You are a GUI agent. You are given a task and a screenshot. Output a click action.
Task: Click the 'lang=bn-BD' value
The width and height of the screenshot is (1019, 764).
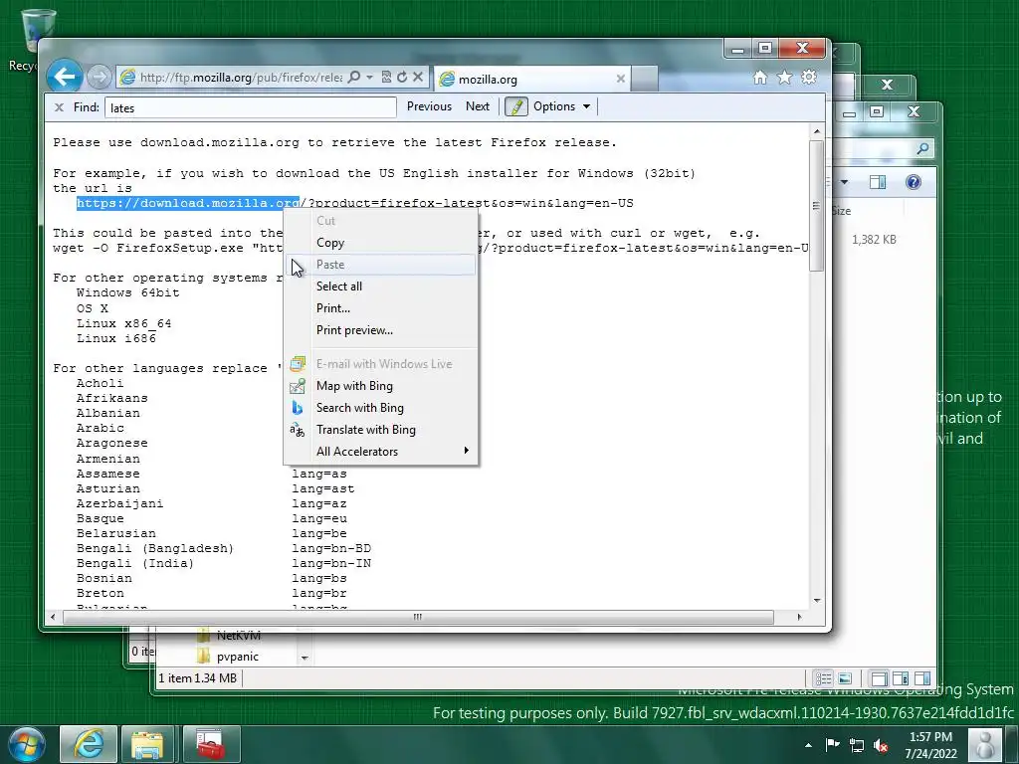tap(331, 548)
